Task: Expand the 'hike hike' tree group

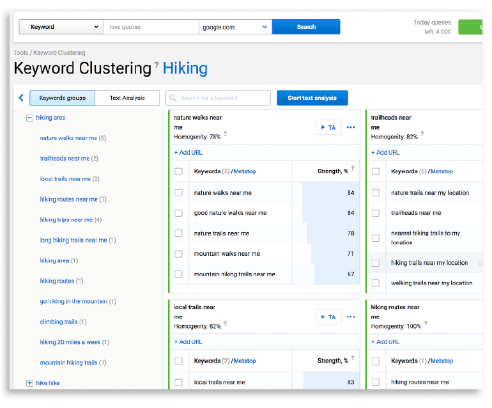Action: [29, 383]
